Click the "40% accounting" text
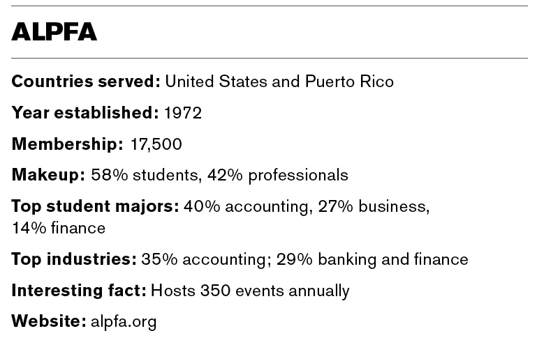This screenshot has width=537, height=361. click(235, 206)
